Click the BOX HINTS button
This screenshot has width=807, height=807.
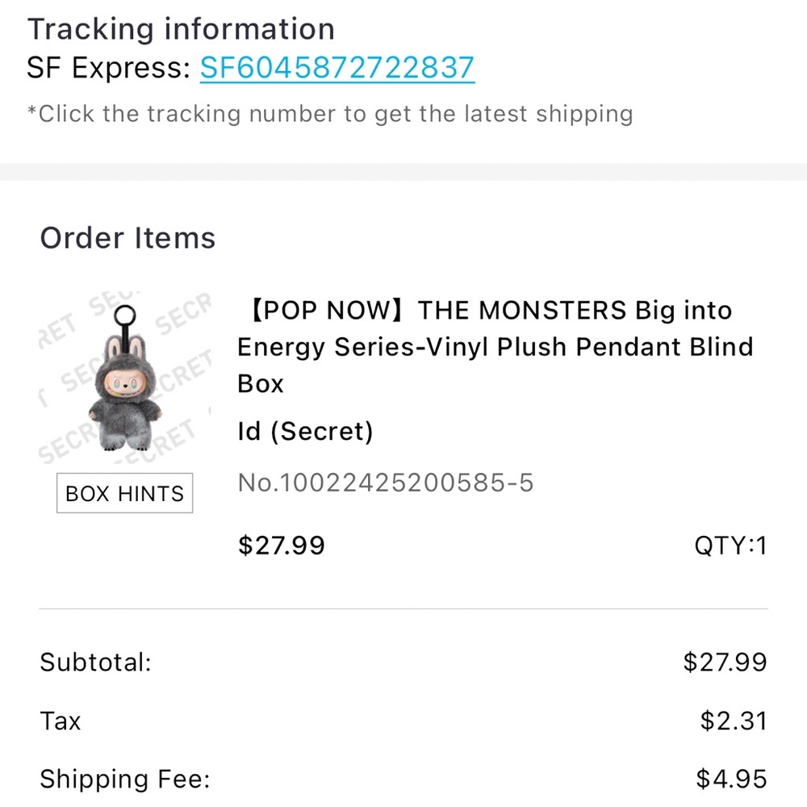tap(124, 493)
